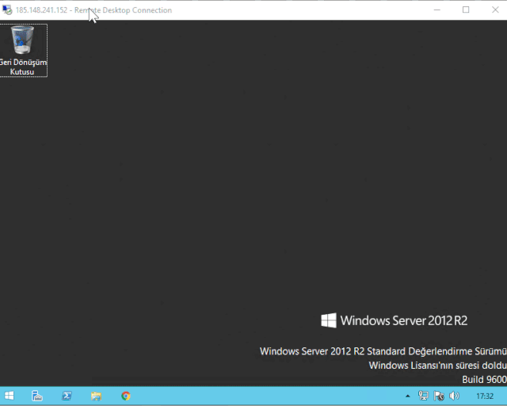The image size is (507, 406).
Task: Click the network status tray icon
Action: 423,396
